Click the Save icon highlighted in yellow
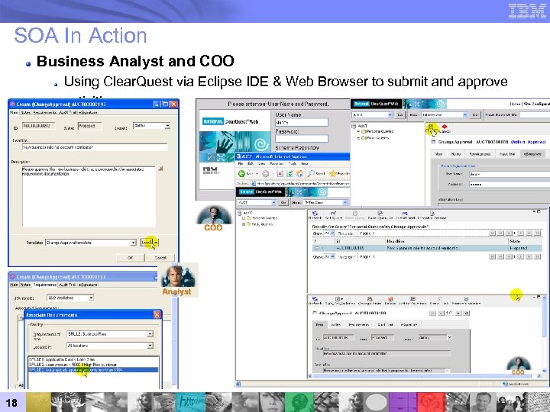Image resolution: width=550 pixels, height=412 pixels. (432, 127)
